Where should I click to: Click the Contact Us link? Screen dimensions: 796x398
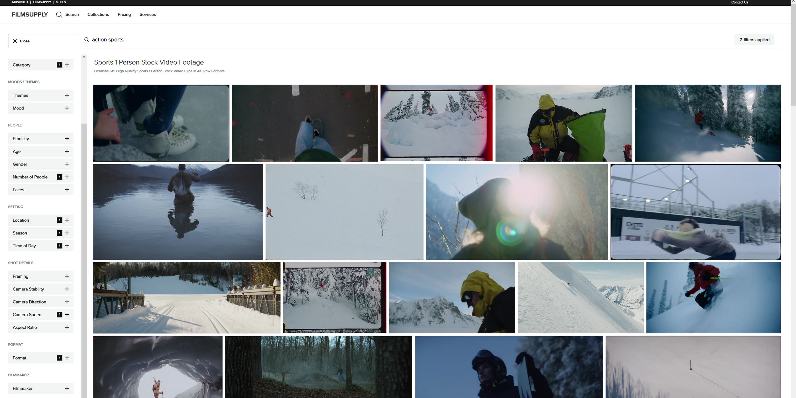tap(739, 2)
